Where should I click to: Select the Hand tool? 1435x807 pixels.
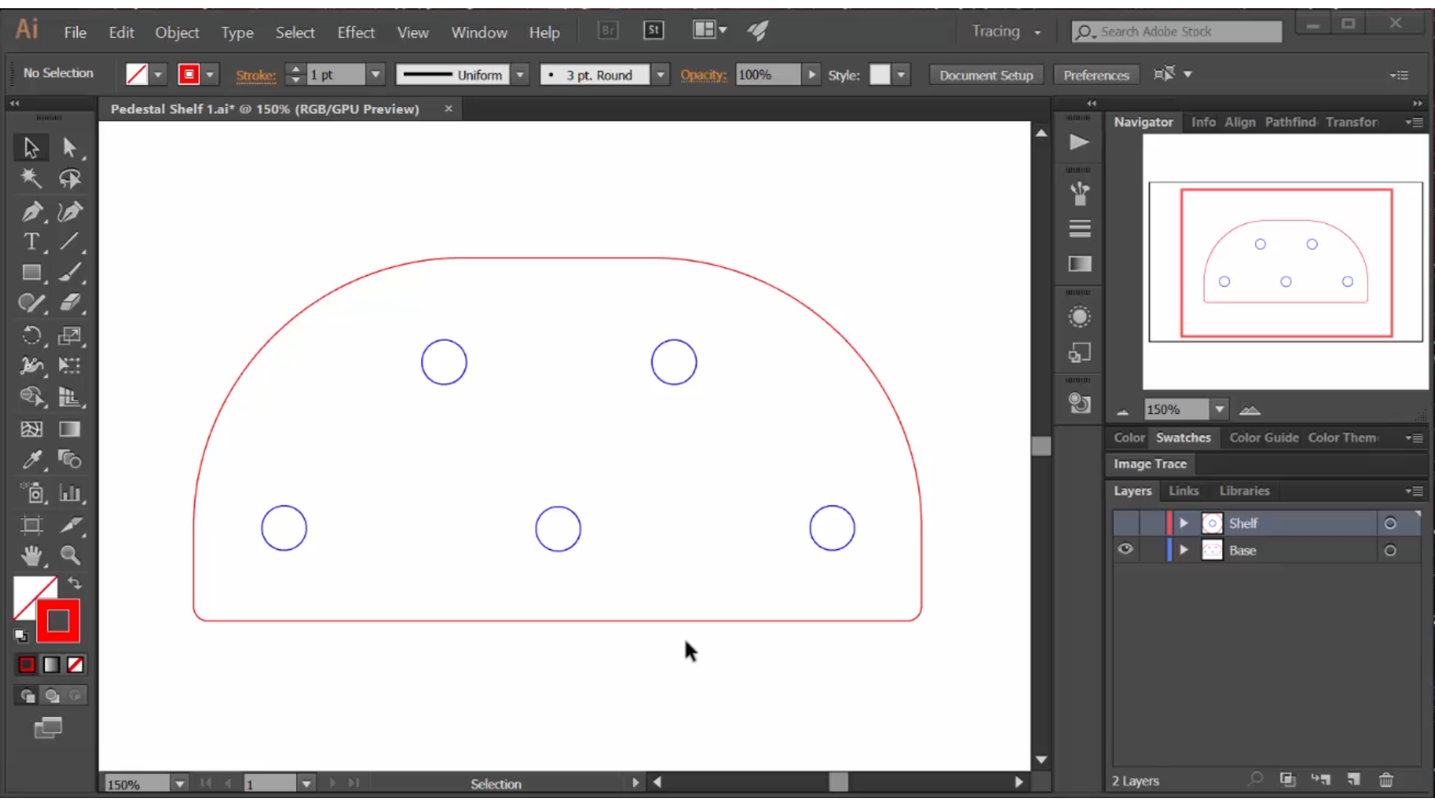31,554
